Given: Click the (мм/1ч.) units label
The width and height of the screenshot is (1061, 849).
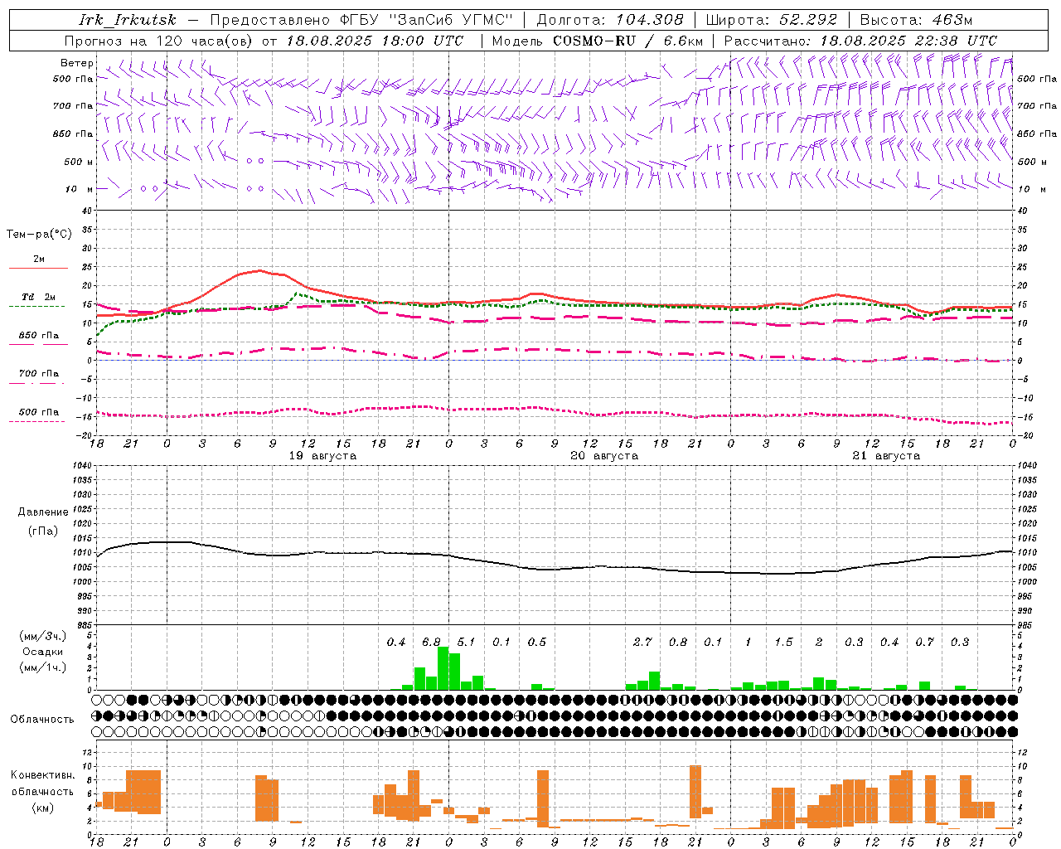Looking at the screenshot, I should click(x=42, y=667).
